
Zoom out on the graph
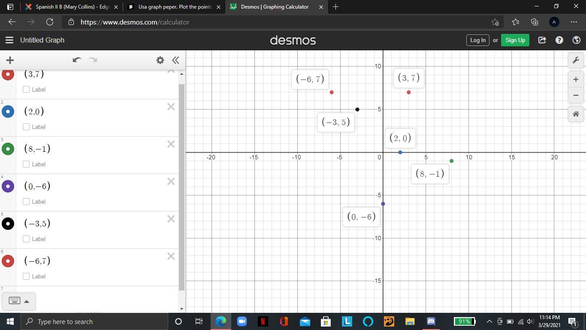click(x=576, y=95)
